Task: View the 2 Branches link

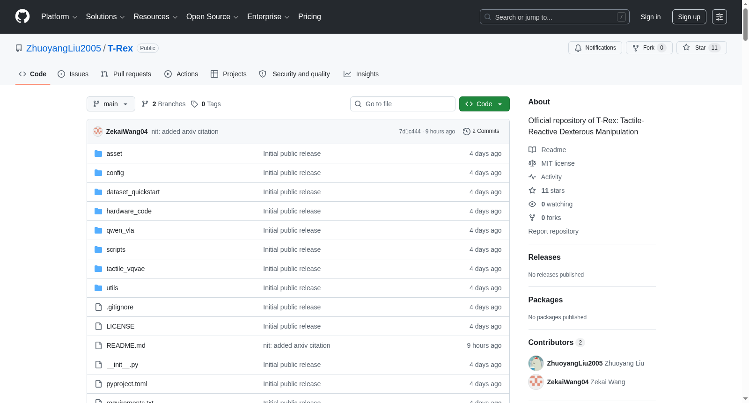Action: (164, 104)
